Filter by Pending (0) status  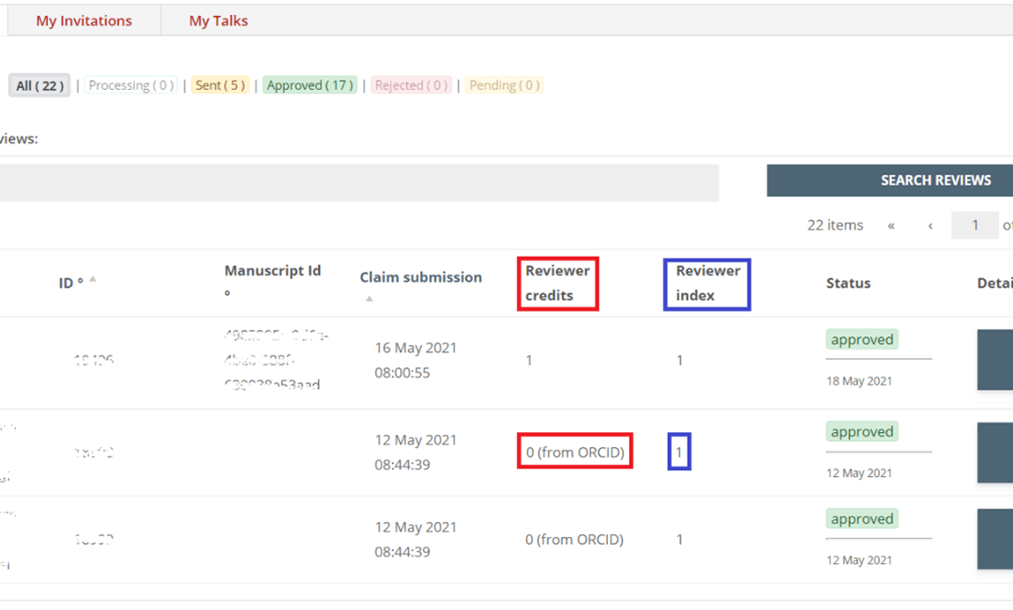click(x=504, y=85)
